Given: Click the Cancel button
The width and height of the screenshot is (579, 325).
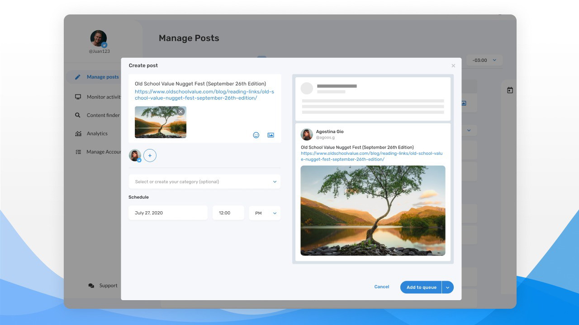Looking at the screenshot, I should pos(381,287).
